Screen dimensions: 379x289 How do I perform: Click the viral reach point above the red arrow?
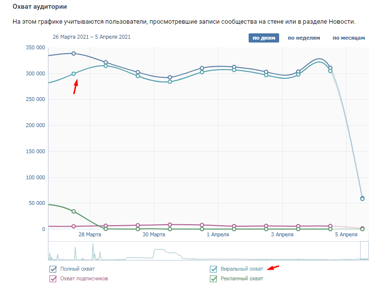click(x=74, y=74)
